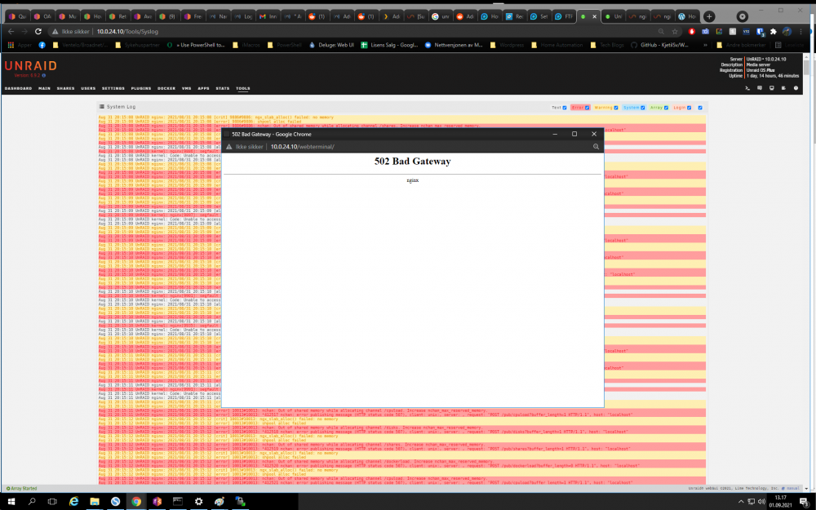Go to Unraid MAIN menu
This screenshot has height=510, width=816.
pyautogui.click(x=44, y=88)
